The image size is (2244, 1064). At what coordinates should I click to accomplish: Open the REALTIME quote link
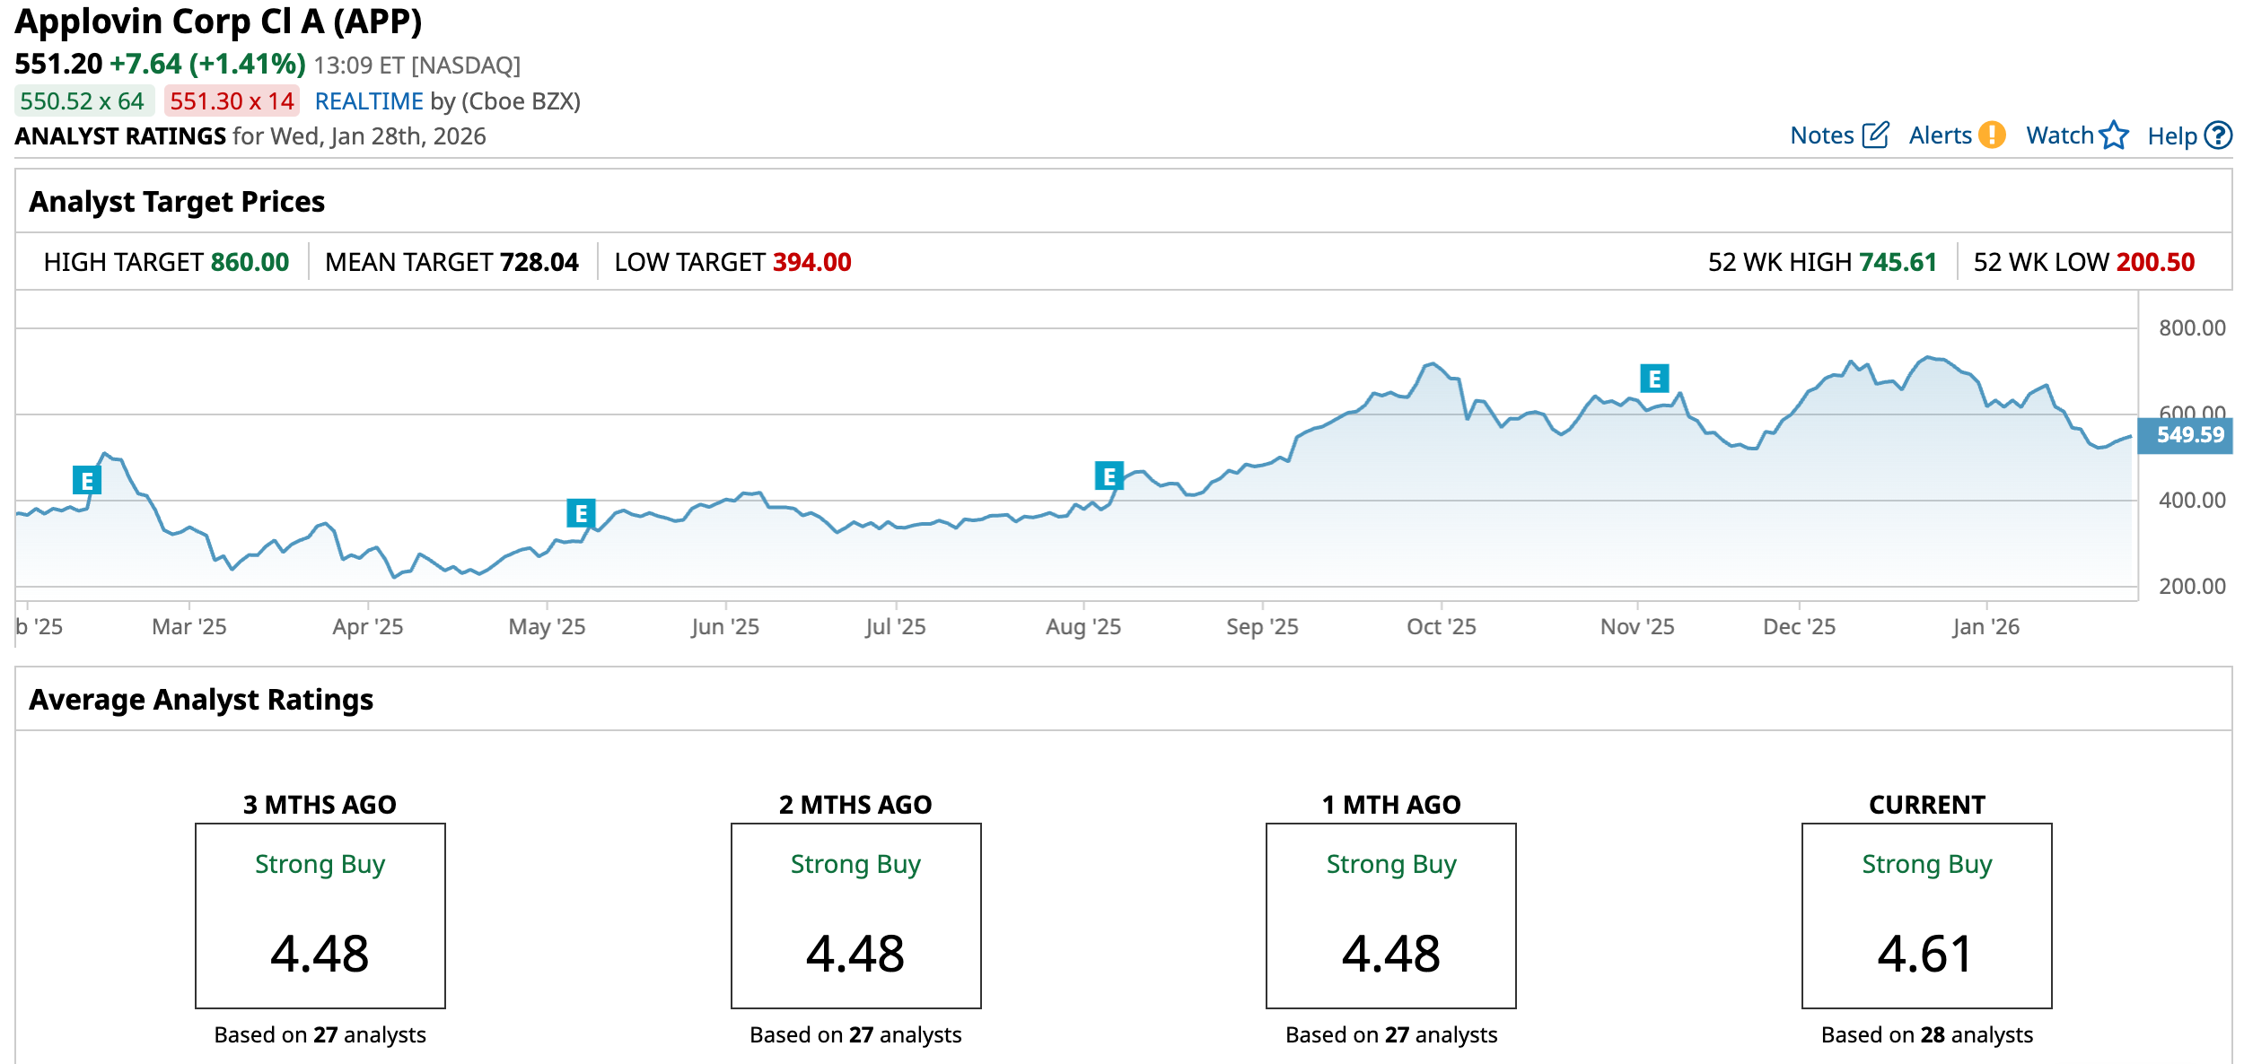368,101
